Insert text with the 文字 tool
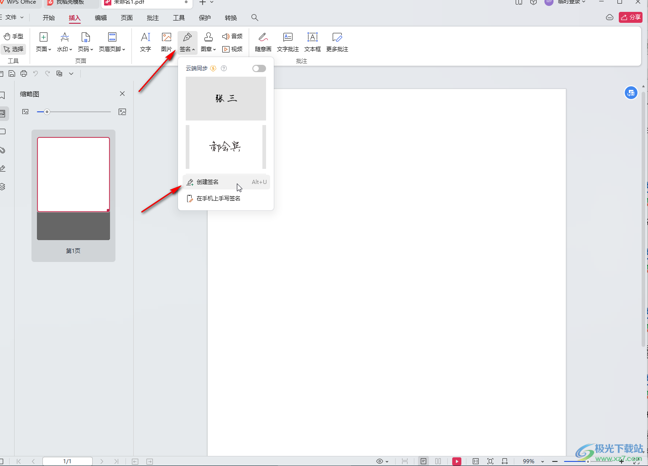The image size is (648, 466). 146,42
